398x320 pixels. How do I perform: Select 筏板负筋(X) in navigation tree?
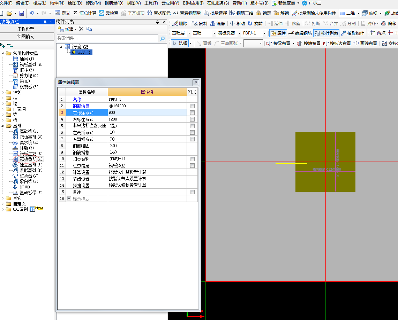pyautogui.click(x=31, y=159)
